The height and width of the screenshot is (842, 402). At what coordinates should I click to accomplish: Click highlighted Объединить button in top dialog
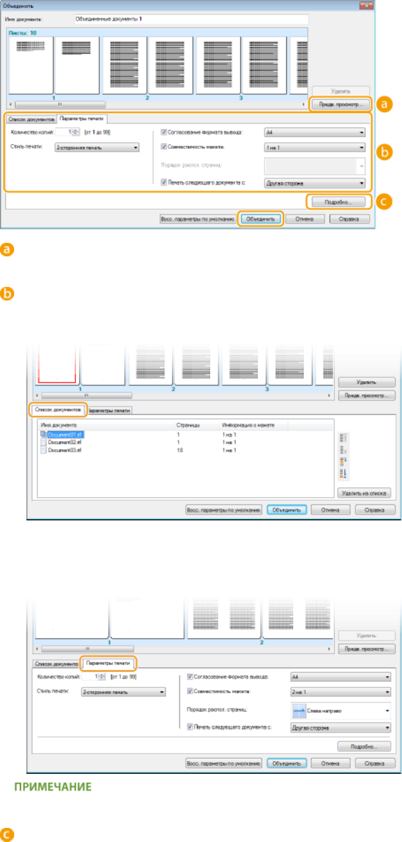point(261,219)
